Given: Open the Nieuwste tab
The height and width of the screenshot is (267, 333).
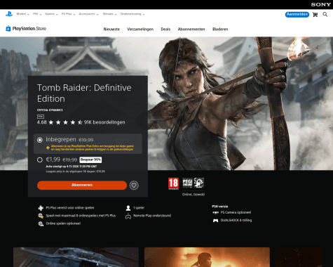Looking at the screenshot, I should [x=111, y=30].
